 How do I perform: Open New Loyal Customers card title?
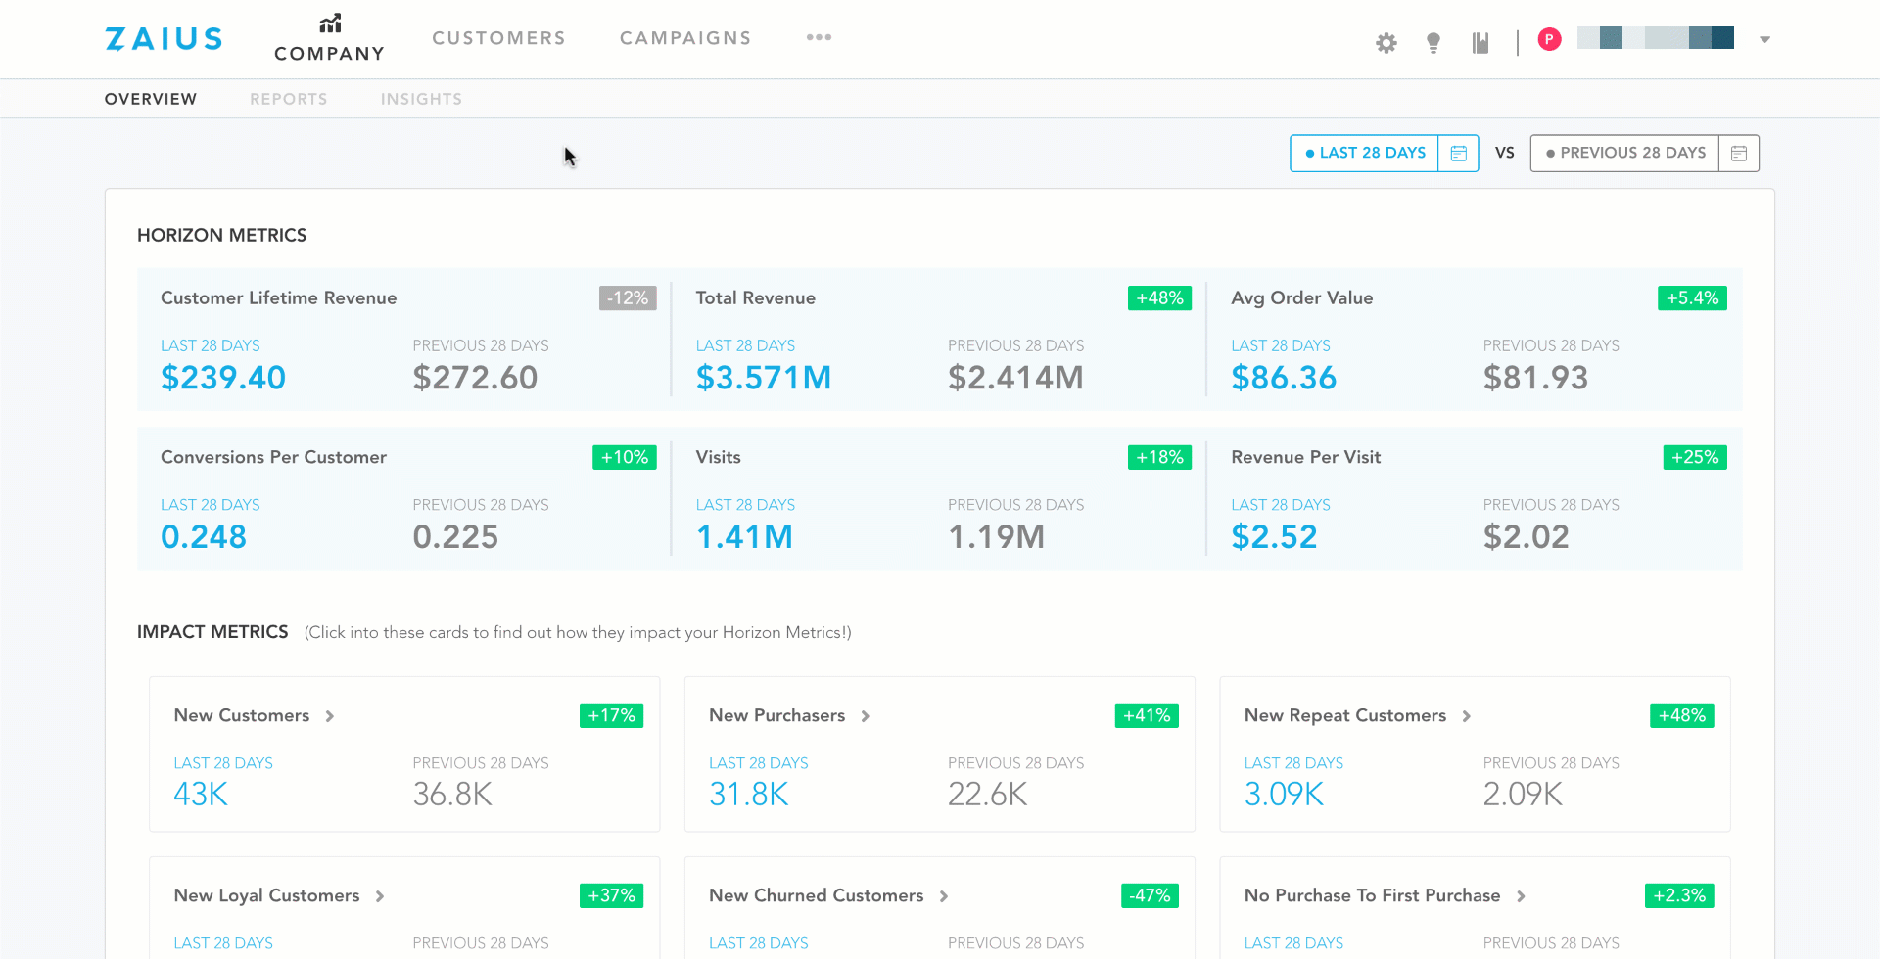click(267, 895)
